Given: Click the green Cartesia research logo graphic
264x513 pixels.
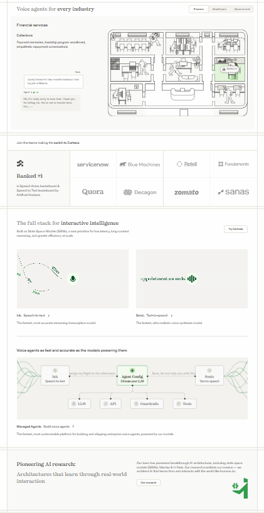Looking at the screenshot, I should [240, 488].
